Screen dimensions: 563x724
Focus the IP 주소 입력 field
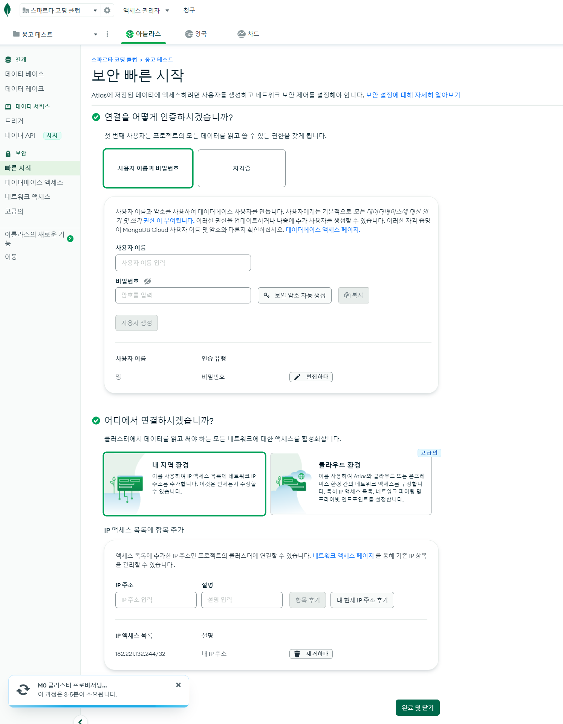tap(156, 600)
